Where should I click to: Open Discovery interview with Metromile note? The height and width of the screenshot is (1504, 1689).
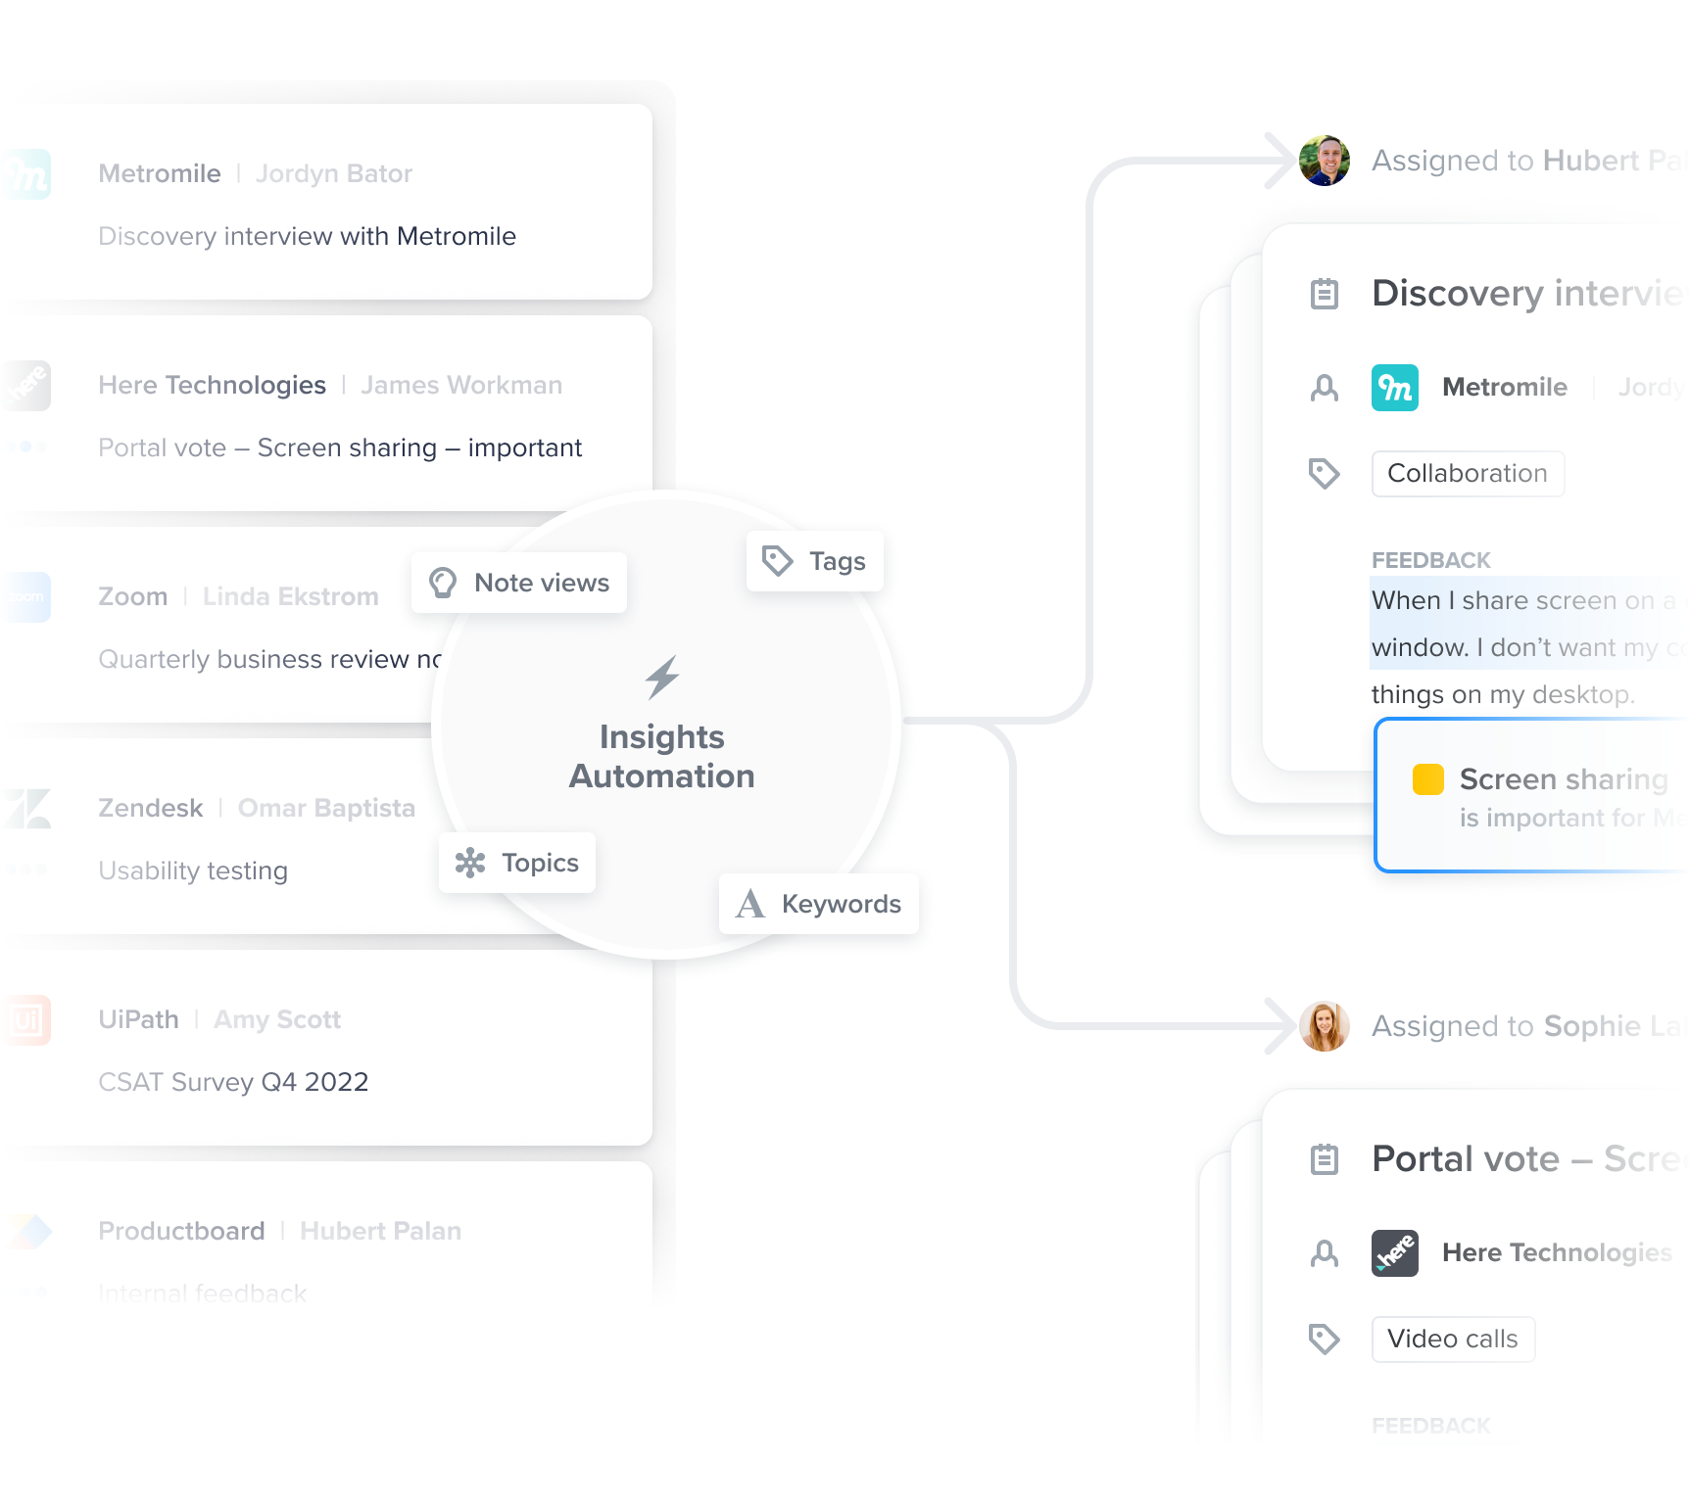click(x=308, y=236)
